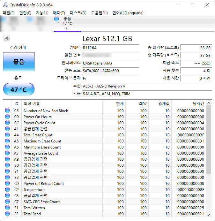
Task: Click status icon for Number of New Bad Block
Action: point(7,111)
